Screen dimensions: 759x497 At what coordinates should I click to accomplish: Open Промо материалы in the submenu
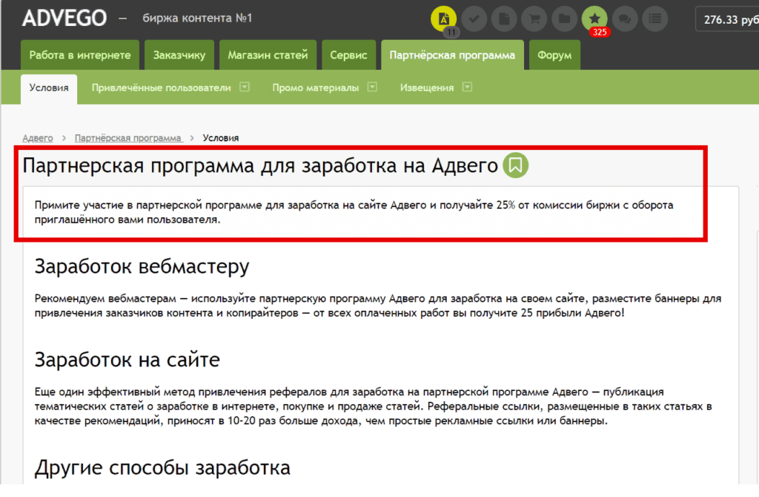316,88
